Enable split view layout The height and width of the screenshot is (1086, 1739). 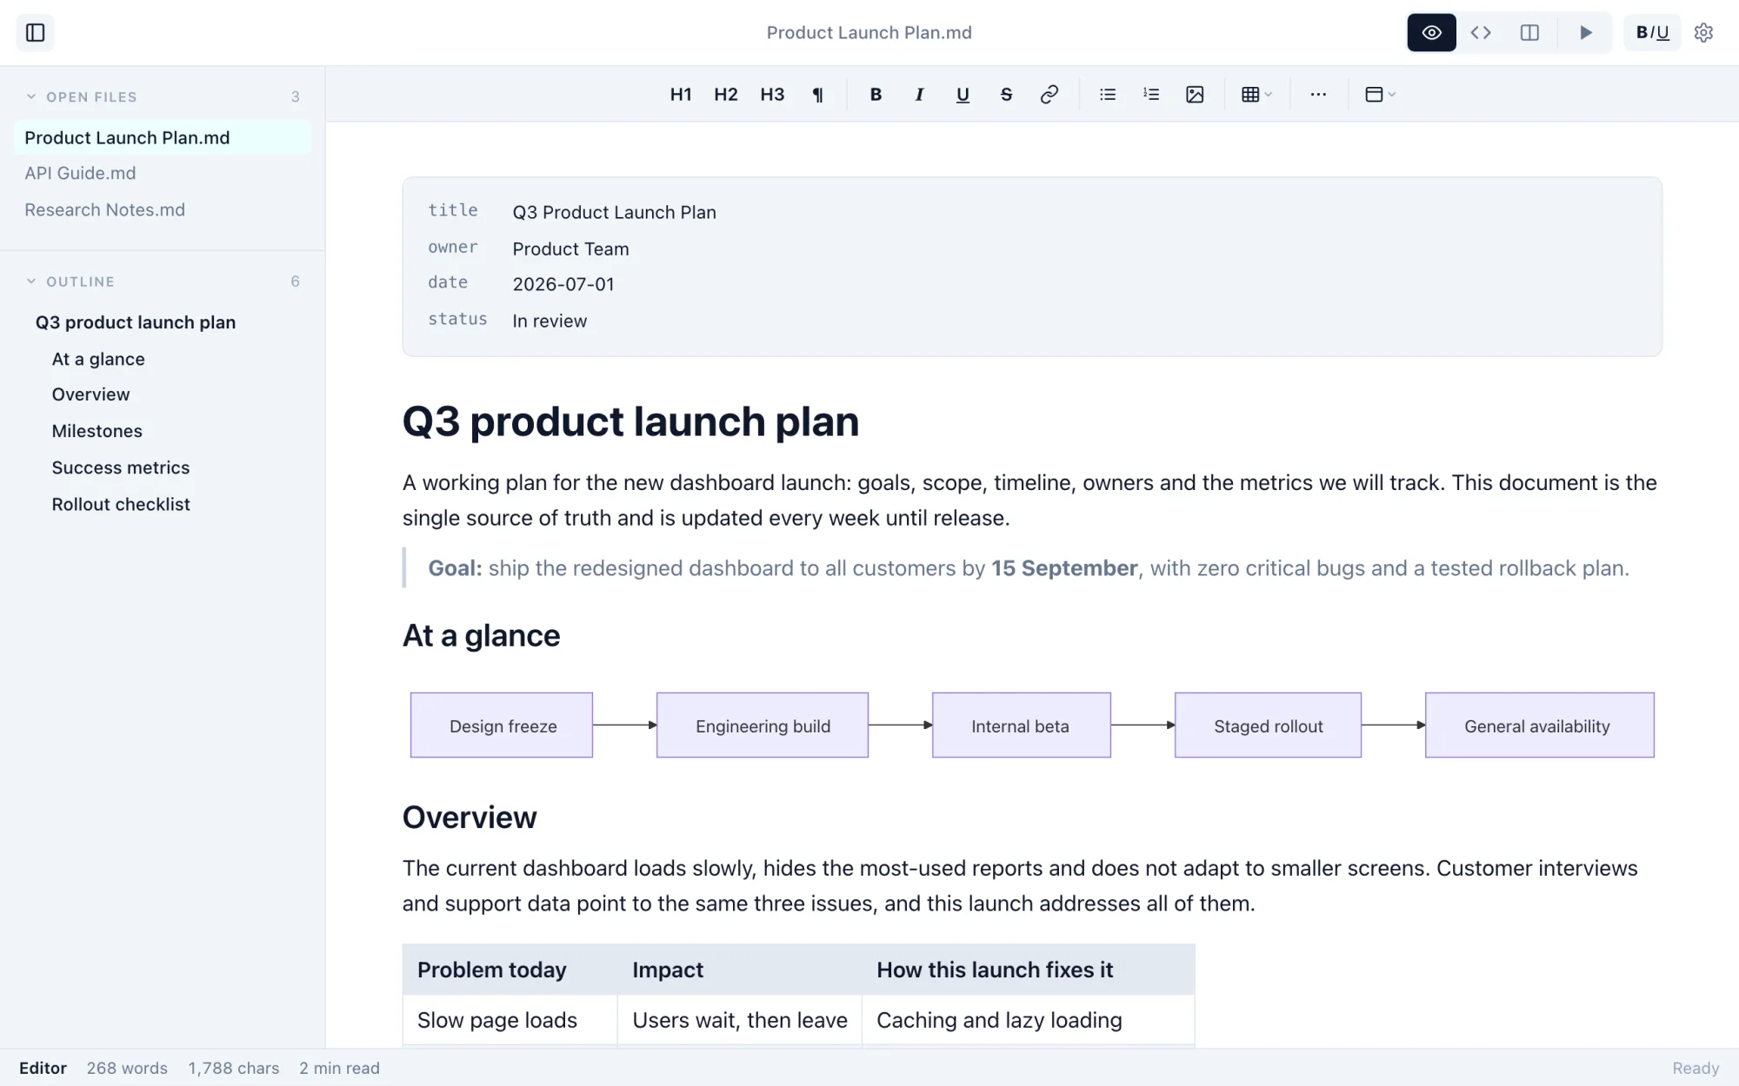pyautogui.click(x=1529, y=33)
